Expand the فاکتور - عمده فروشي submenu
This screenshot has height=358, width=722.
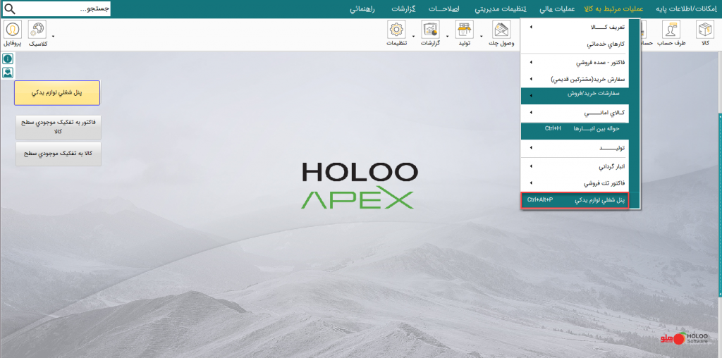click(575, 62)
